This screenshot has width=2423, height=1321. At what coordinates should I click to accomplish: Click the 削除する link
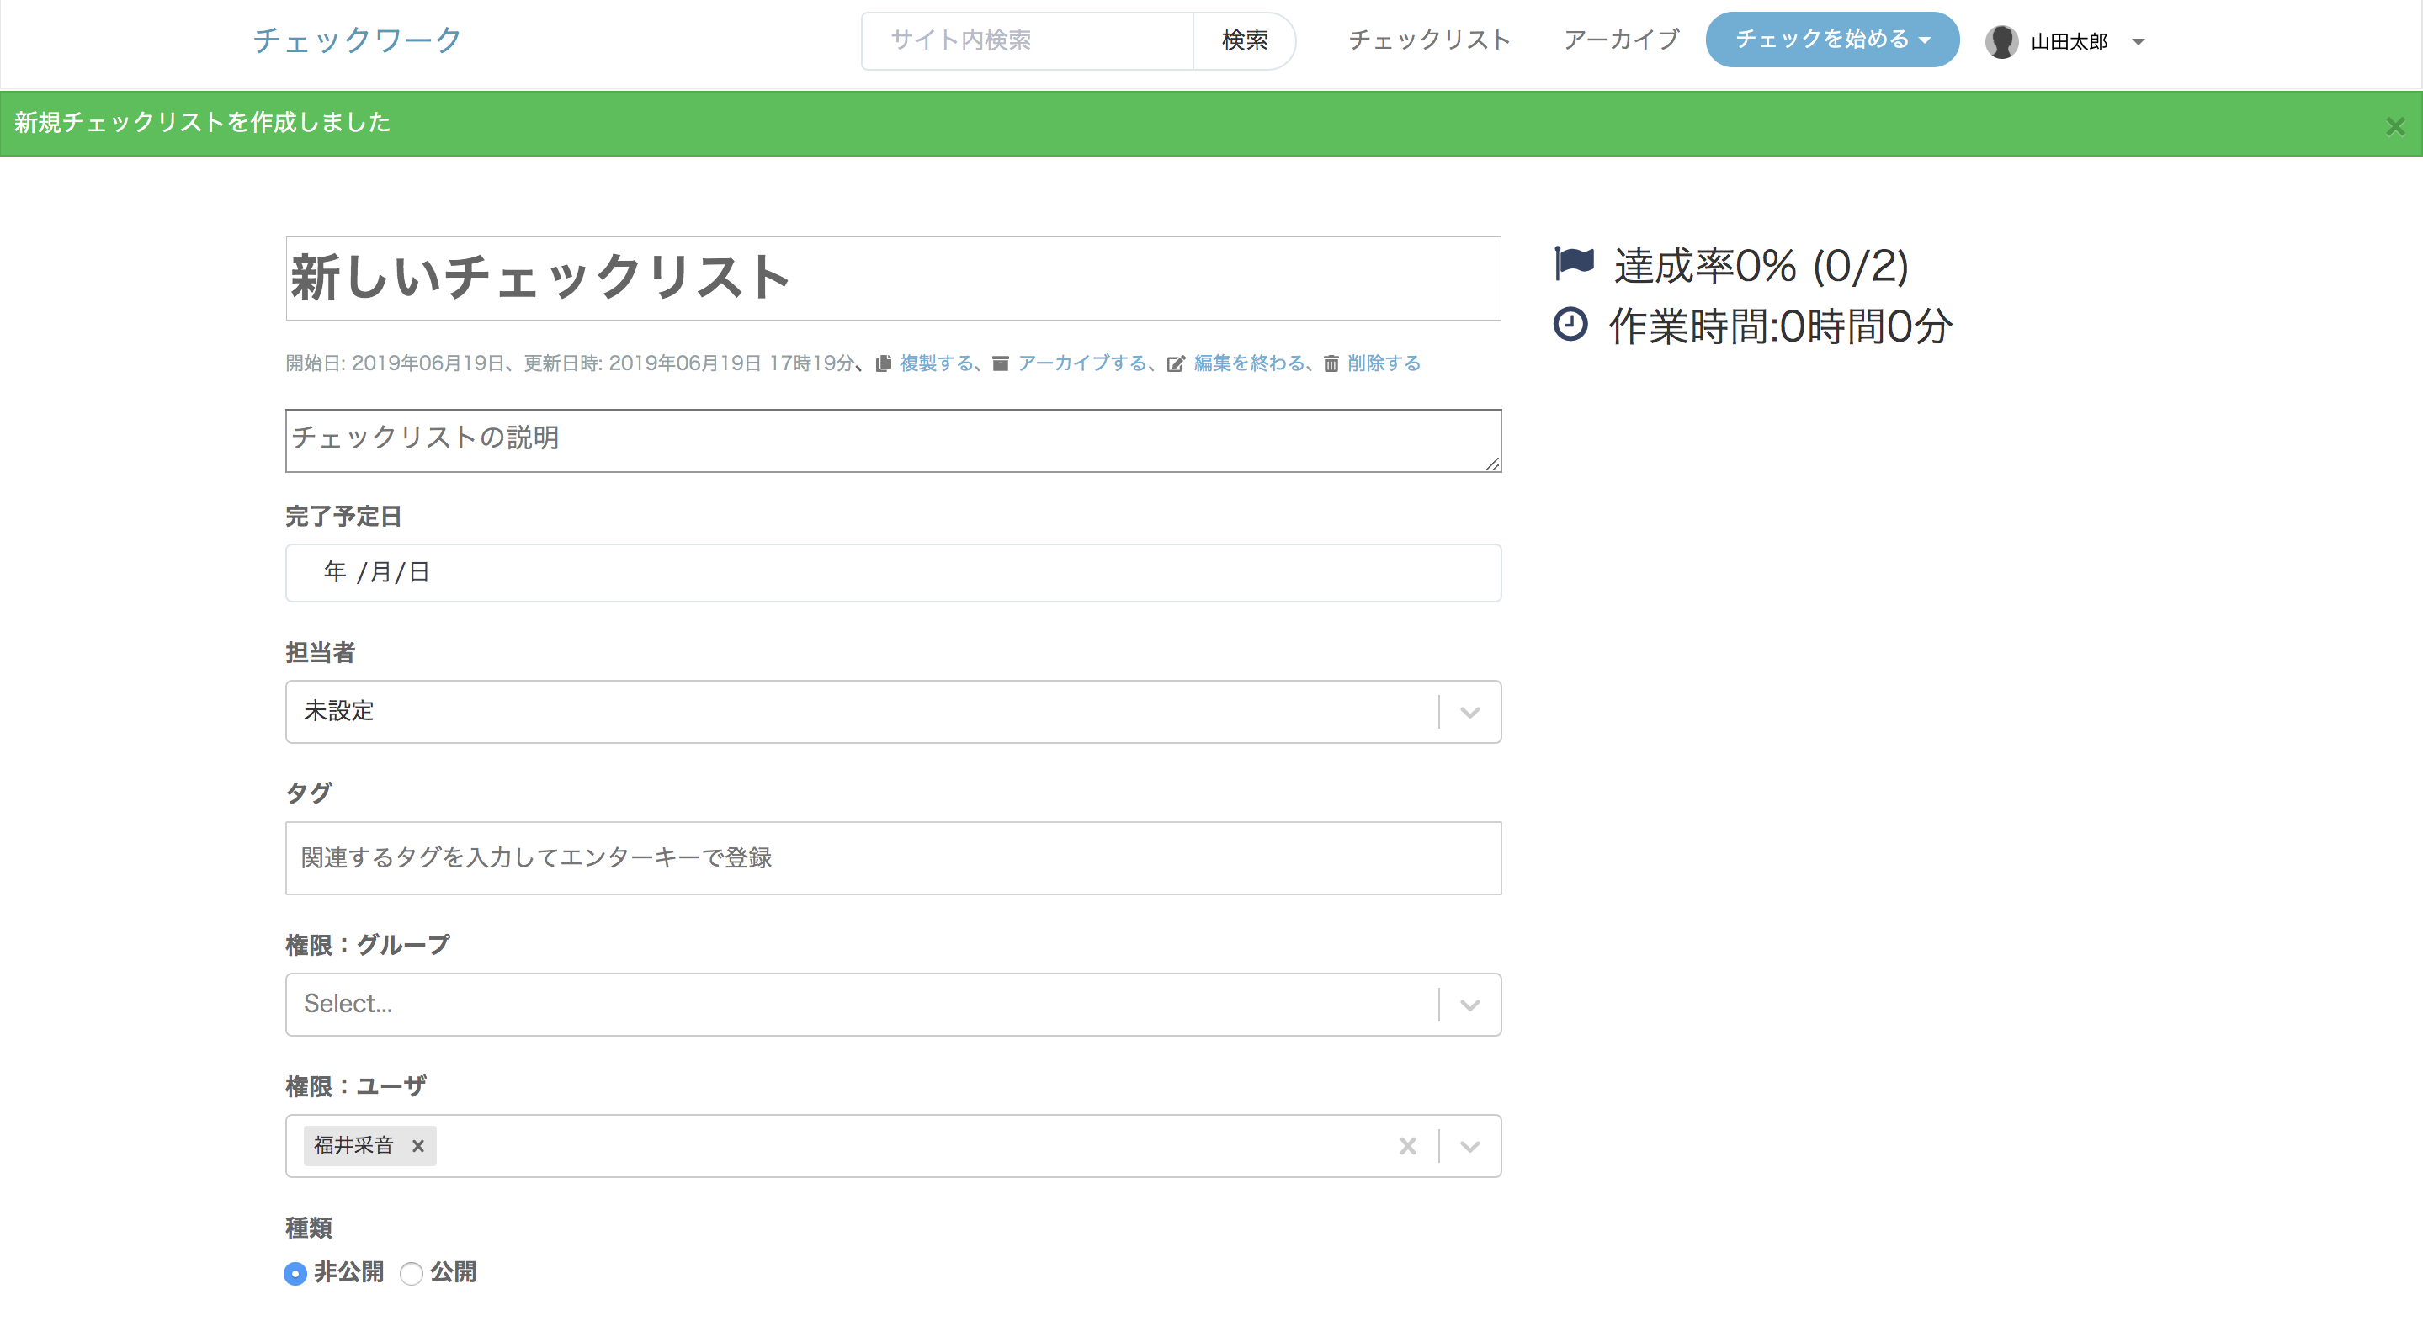pos(1384,363)
